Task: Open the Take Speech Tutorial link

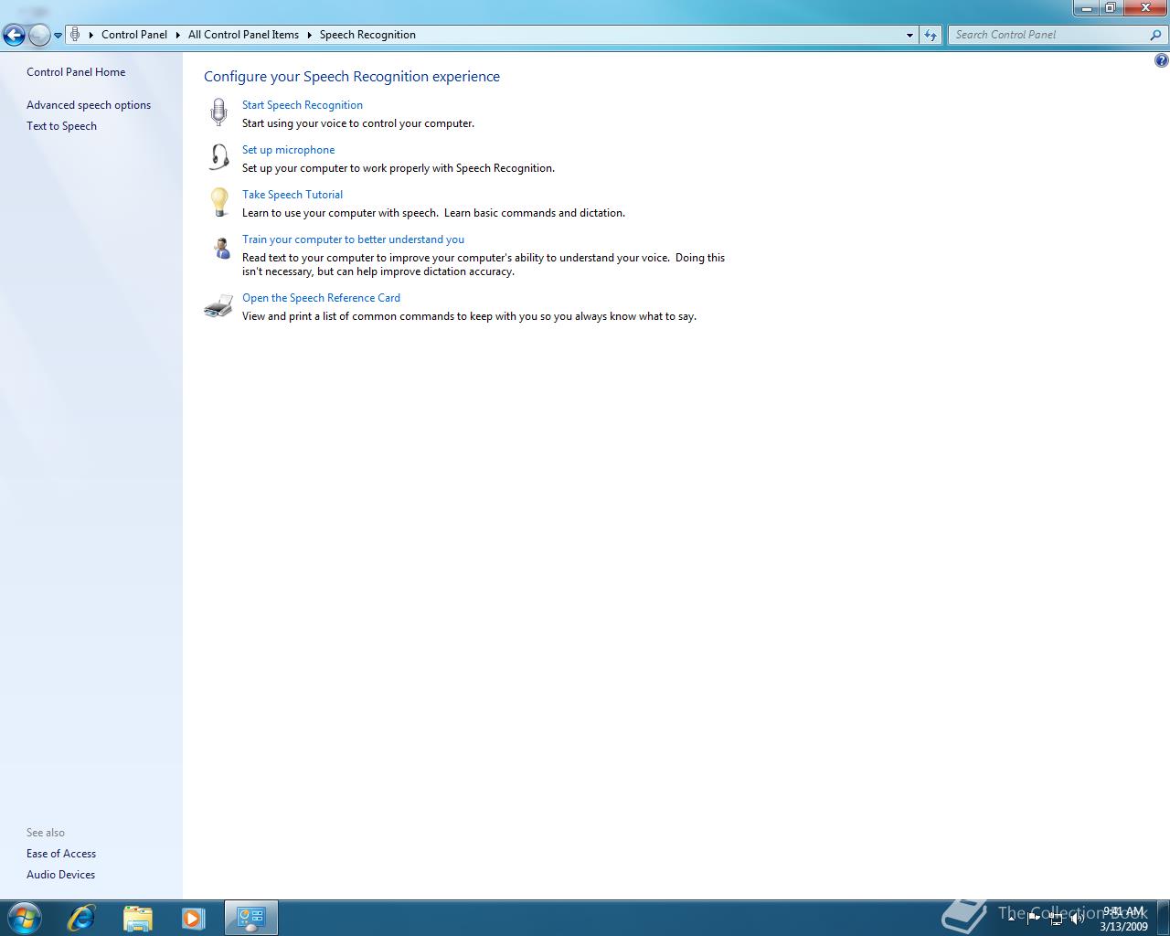Action: pyautogui.click(x=292, y=195)
